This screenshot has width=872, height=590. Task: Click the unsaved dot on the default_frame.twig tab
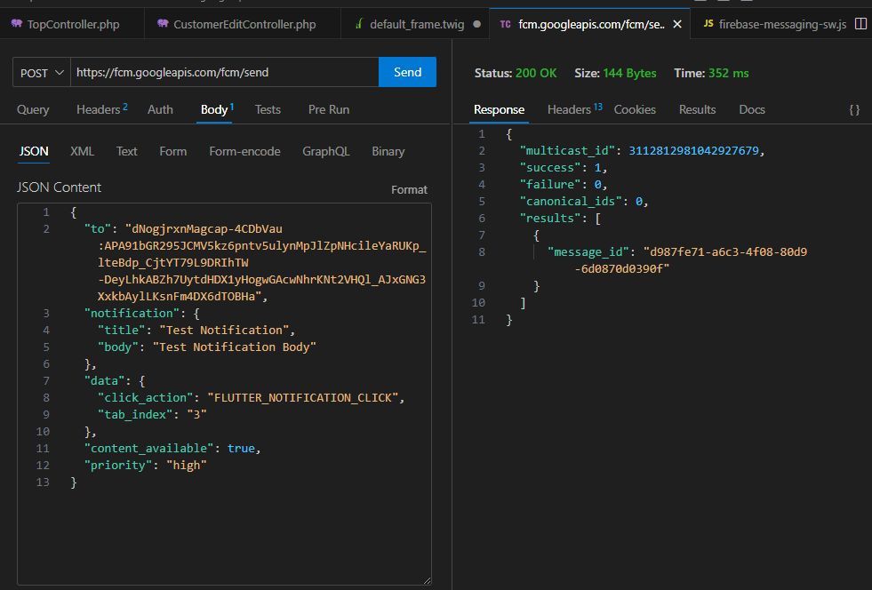click(x=476, y=25)
